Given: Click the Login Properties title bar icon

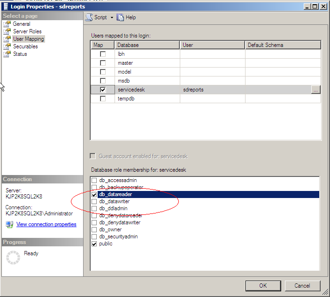Looking at the screenshot, I should (x=5, y=7).
